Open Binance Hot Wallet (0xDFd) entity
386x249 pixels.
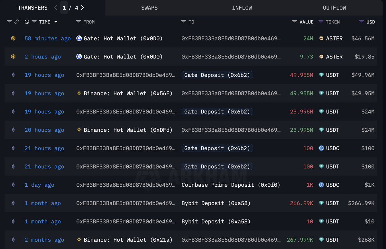128,130
